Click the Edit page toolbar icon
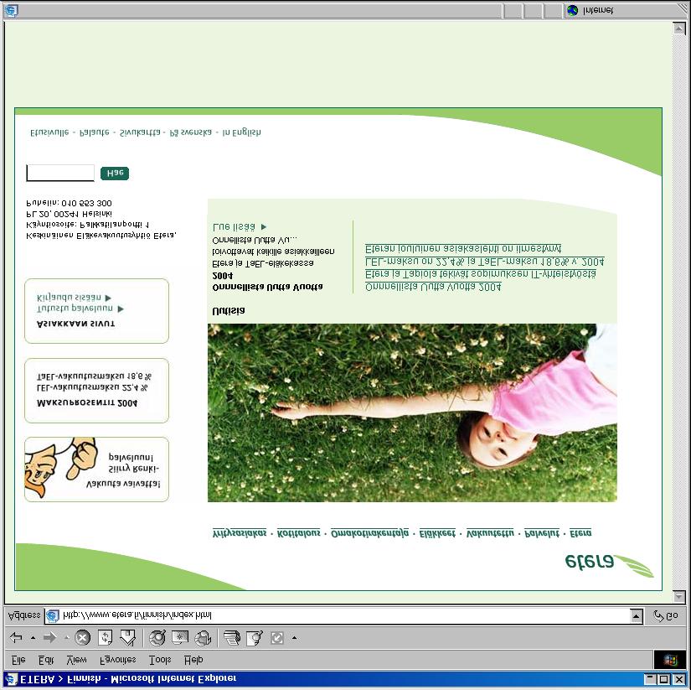Screen dimensions: 691x690 [255, 637]
